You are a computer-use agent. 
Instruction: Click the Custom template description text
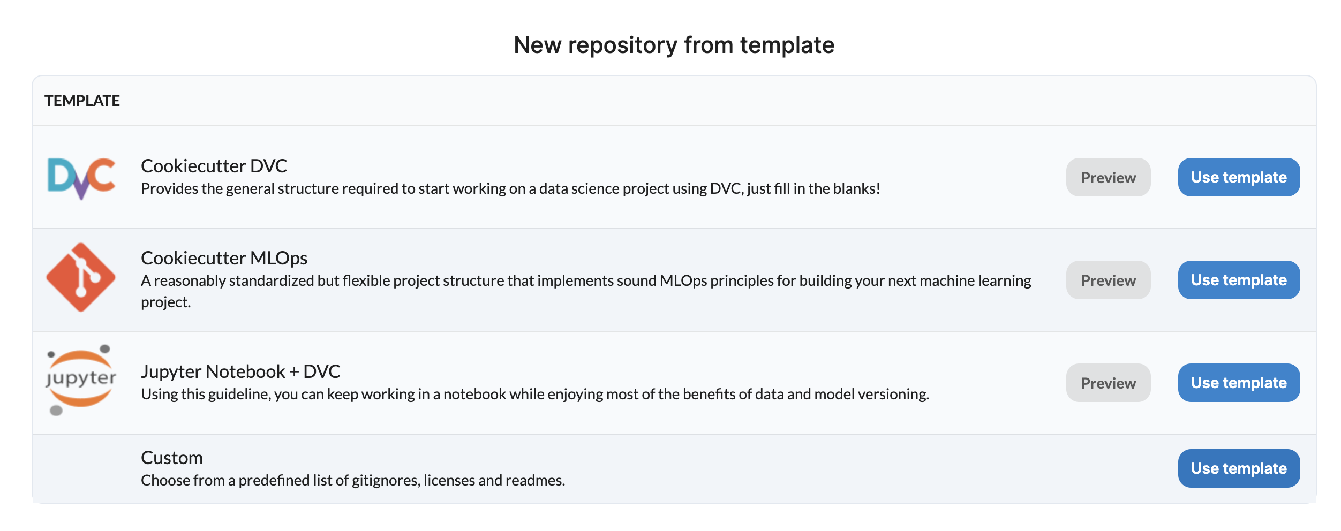[x=352, y=481]
